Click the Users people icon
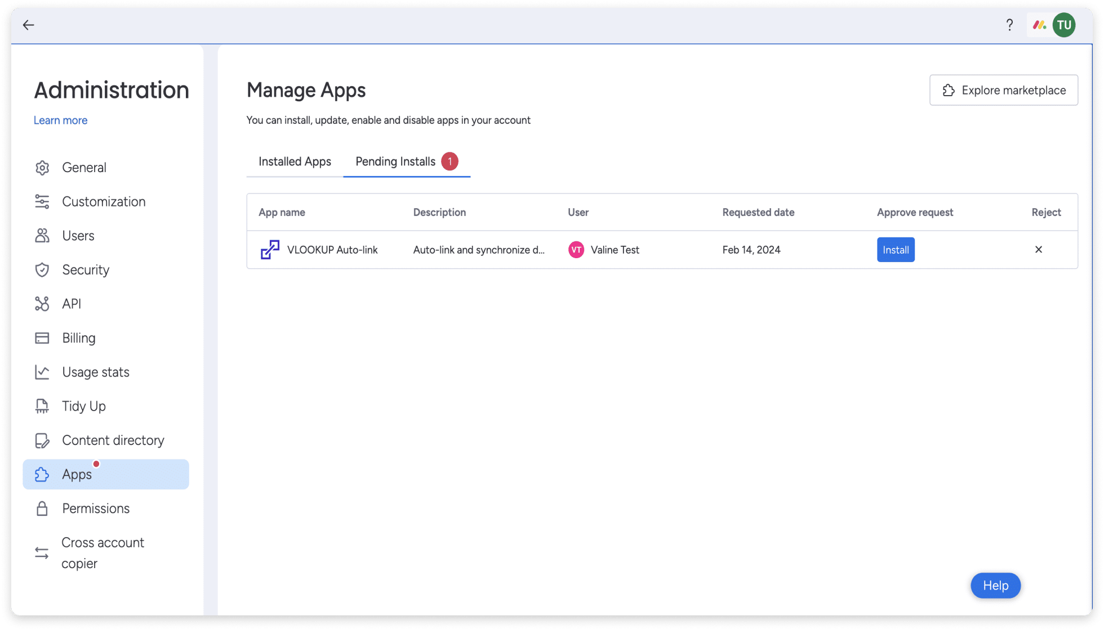The image size is (1104, 630). [42, 236]
